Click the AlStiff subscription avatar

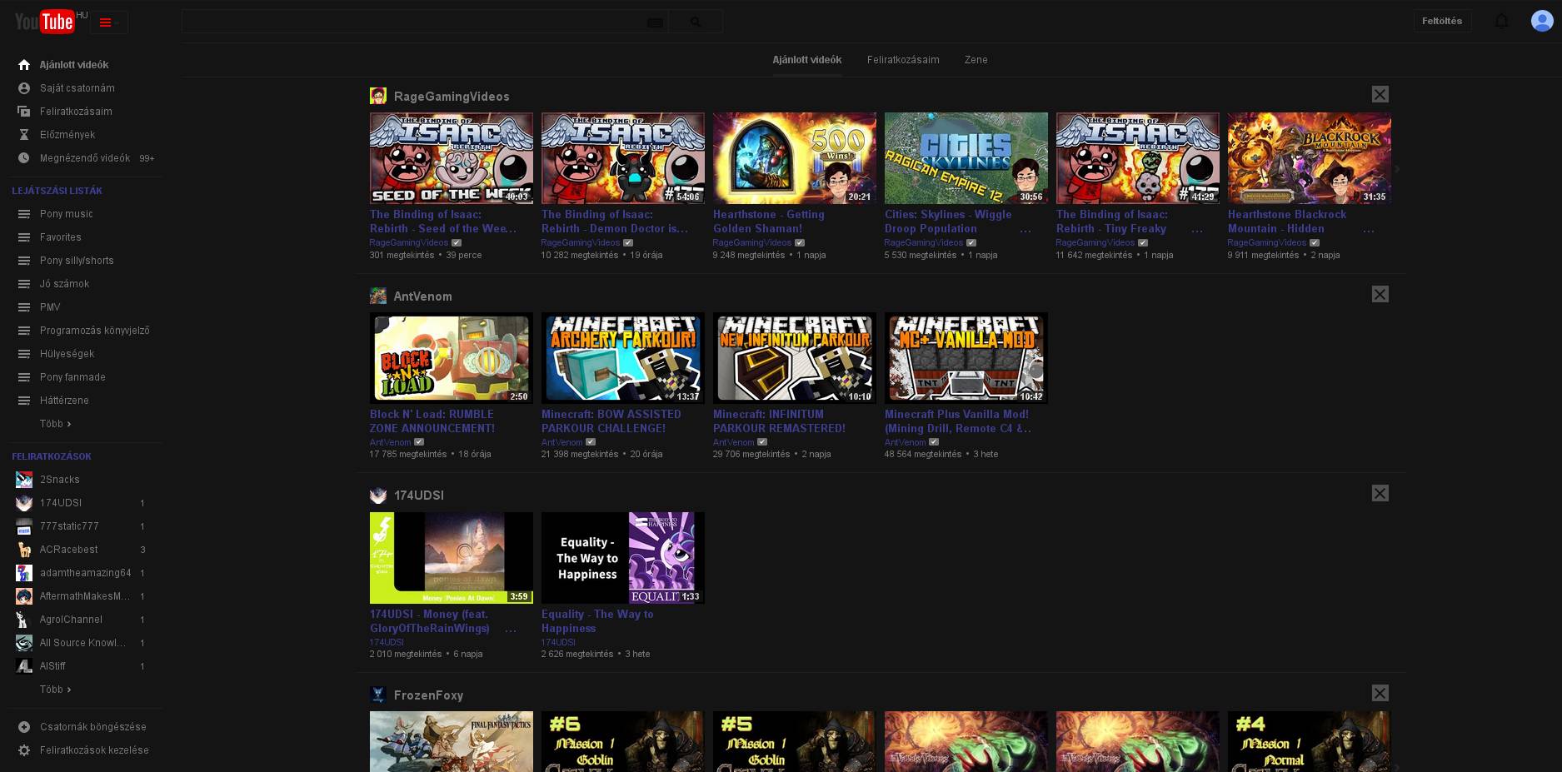pos(24,666)
